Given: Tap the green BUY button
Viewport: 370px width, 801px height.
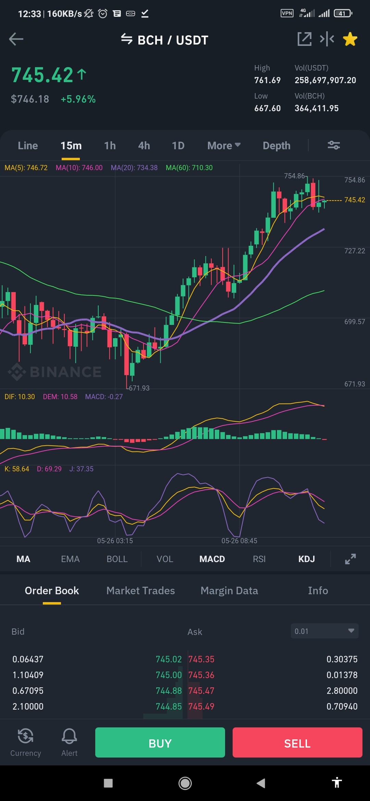Looking at the screenshot, I should point(160,742).
